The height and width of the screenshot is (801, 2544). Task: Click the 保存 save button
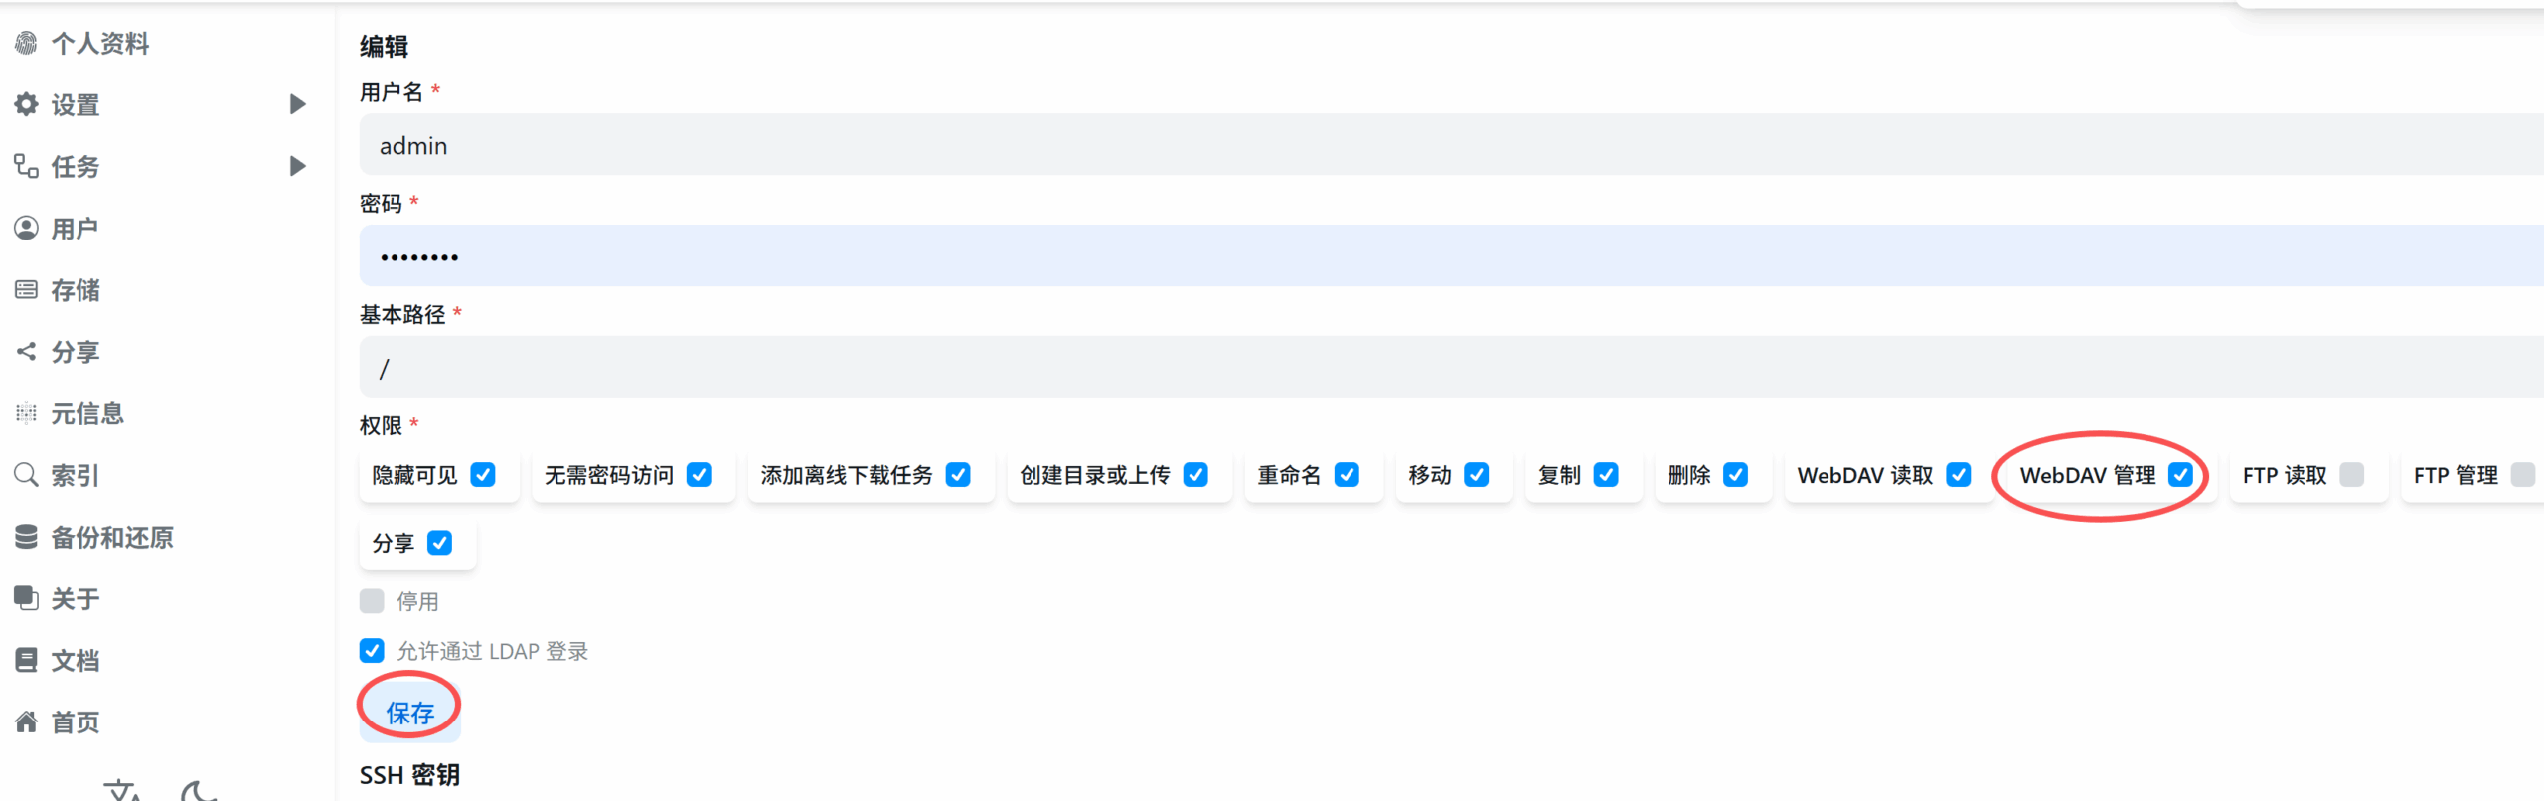click(409, 712)
